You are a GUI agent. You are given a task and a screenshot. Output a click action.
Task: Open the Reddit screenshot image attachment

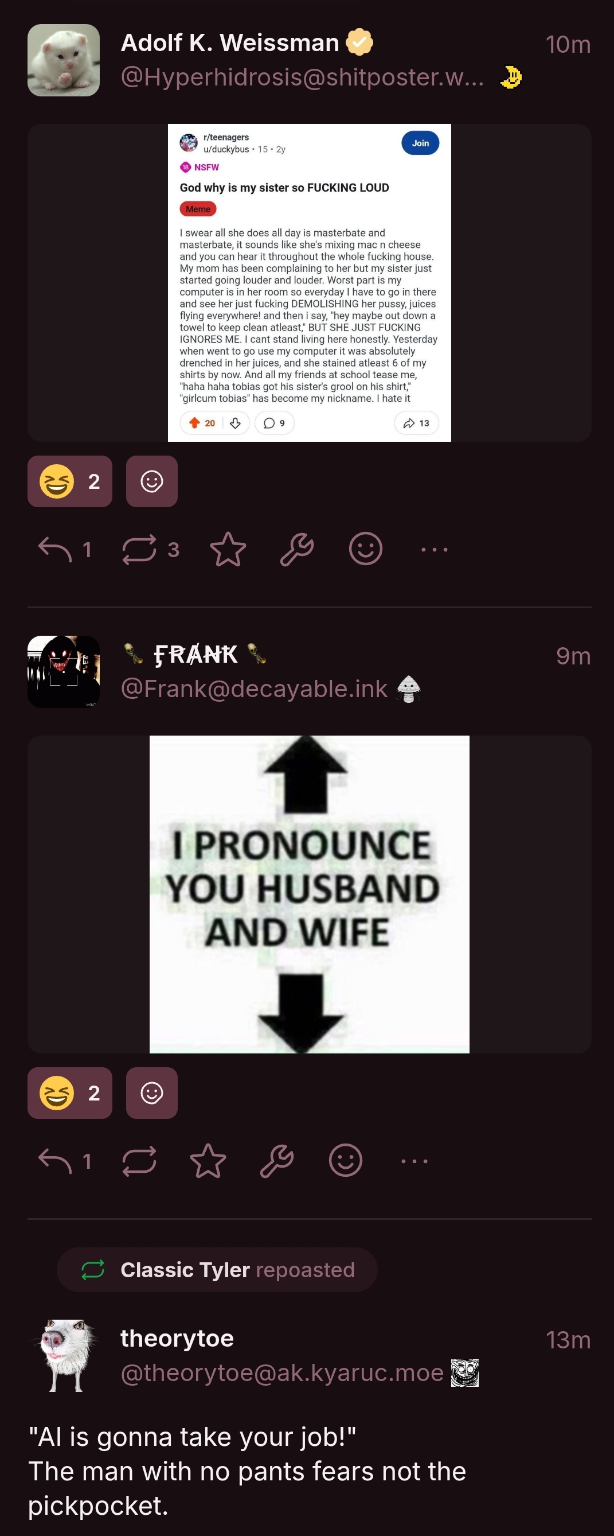tap(309, 283)
